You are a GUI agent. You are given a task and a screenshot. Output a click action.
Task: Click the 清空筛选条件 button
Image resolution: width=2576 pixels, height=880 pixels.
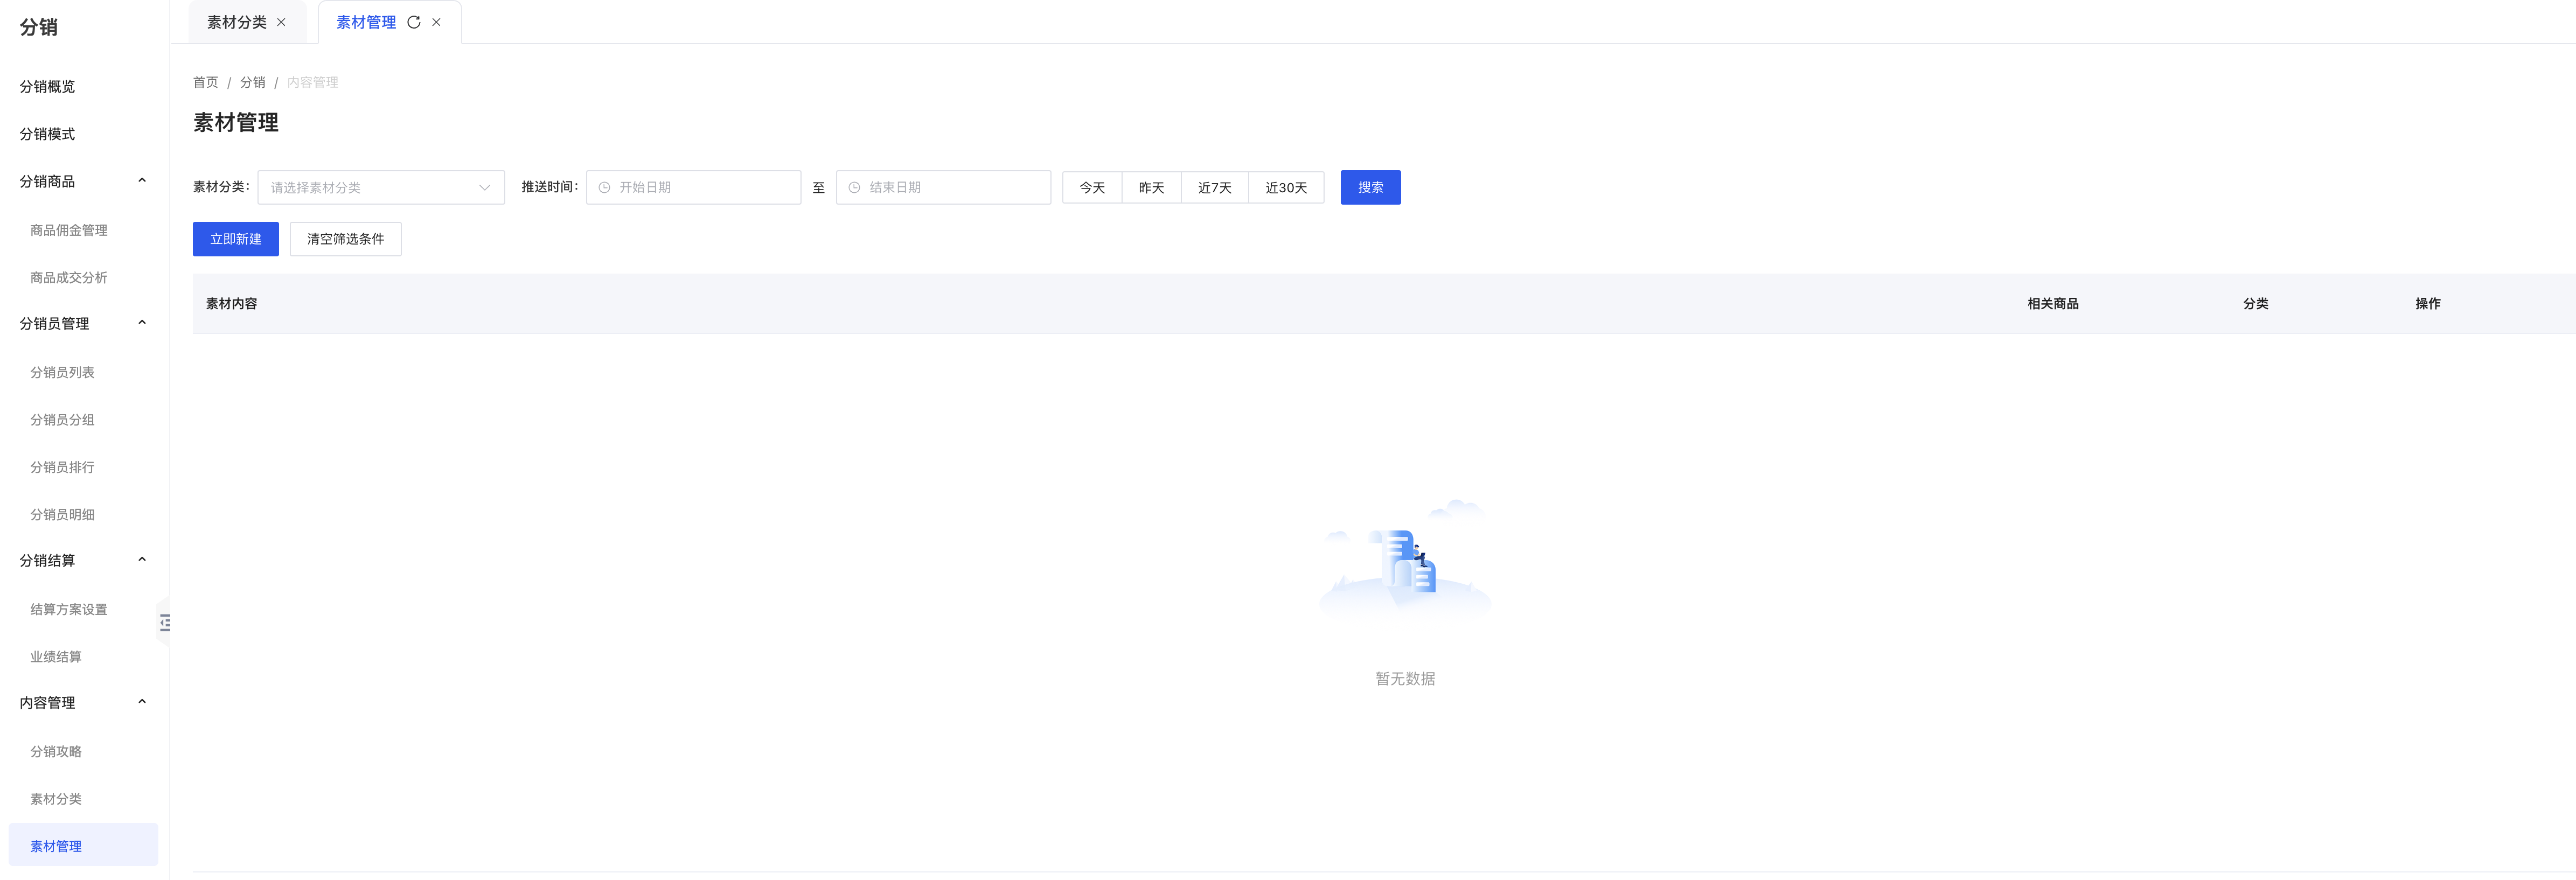coord(345,239)
